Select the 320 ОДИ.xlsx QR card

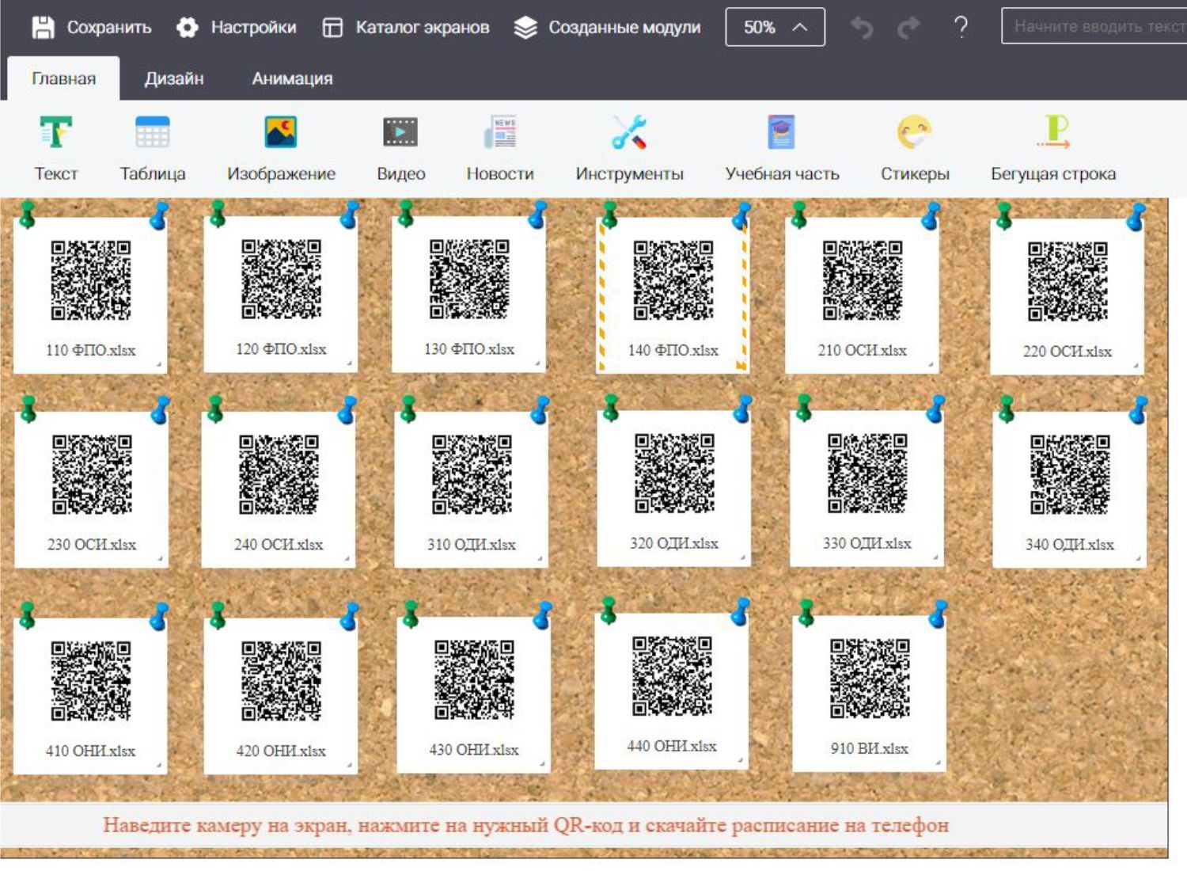coord(673,489)
